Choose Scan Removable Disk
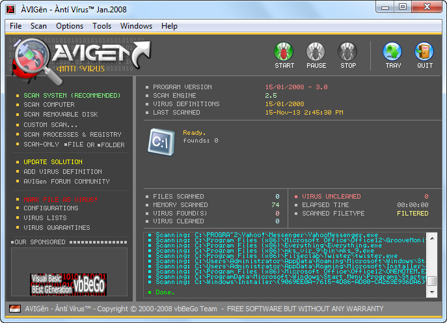Image resolution: width=447 pixels, height=323 pixels. click(61, 115)
